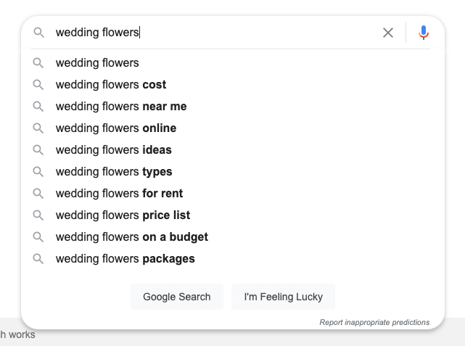Choose the 'wedding flowers on a budget' suggestion
Image resolution: width=465 pixels, height=346 pixels.
131,237
